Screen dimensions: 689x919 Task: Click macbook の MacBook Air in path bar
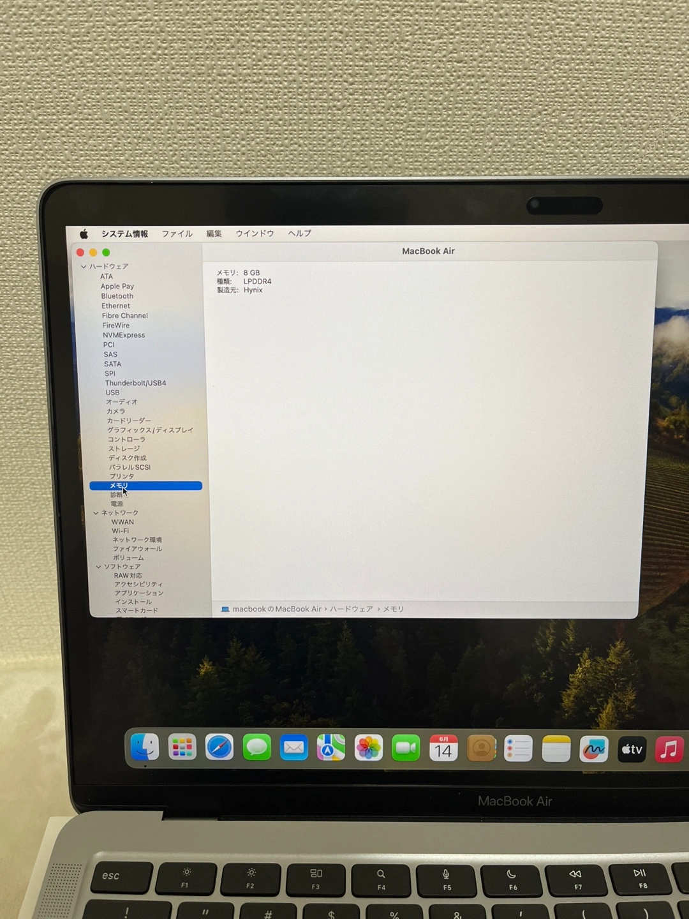(x=277, y=609)
